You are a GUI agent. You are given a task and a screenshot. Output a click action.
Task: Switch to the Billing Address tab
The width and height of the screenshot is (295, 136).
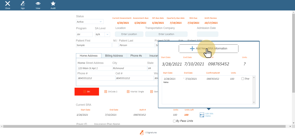114,56
